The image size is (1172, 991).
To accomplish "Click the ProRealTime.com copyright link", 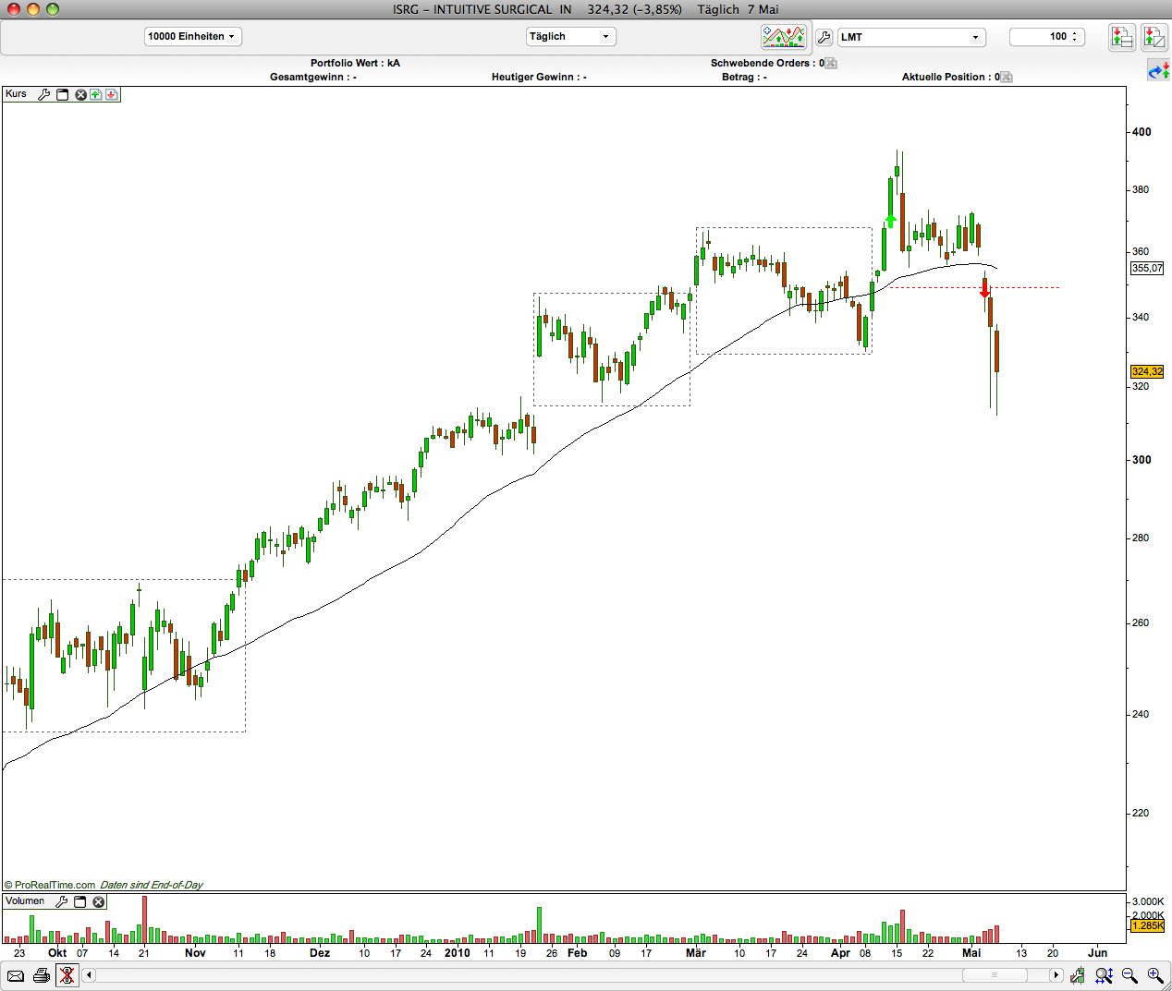I will click(x=50, y=885).
